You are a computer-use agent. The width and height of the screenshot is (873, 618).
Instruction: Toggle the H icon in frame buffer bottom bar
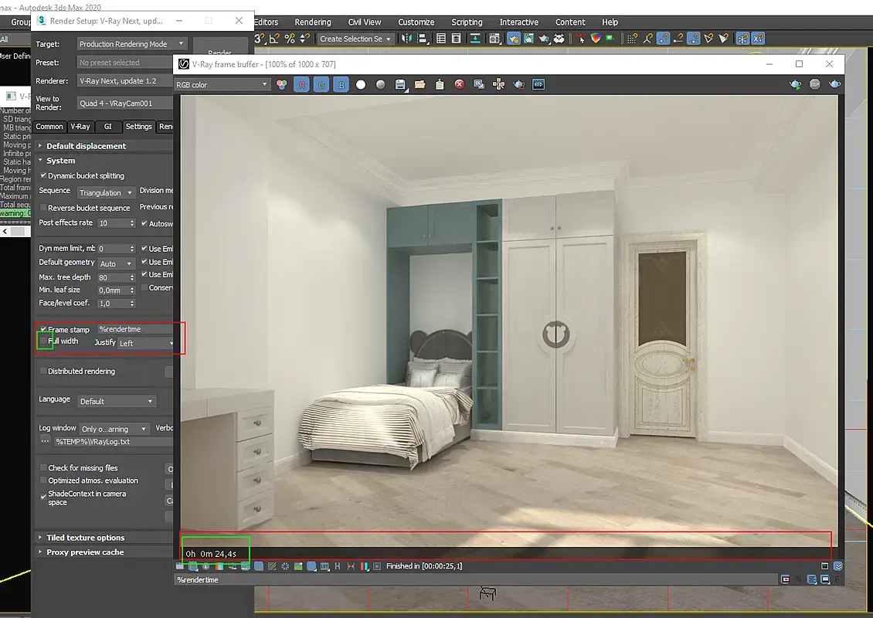[x=337, y=566]
